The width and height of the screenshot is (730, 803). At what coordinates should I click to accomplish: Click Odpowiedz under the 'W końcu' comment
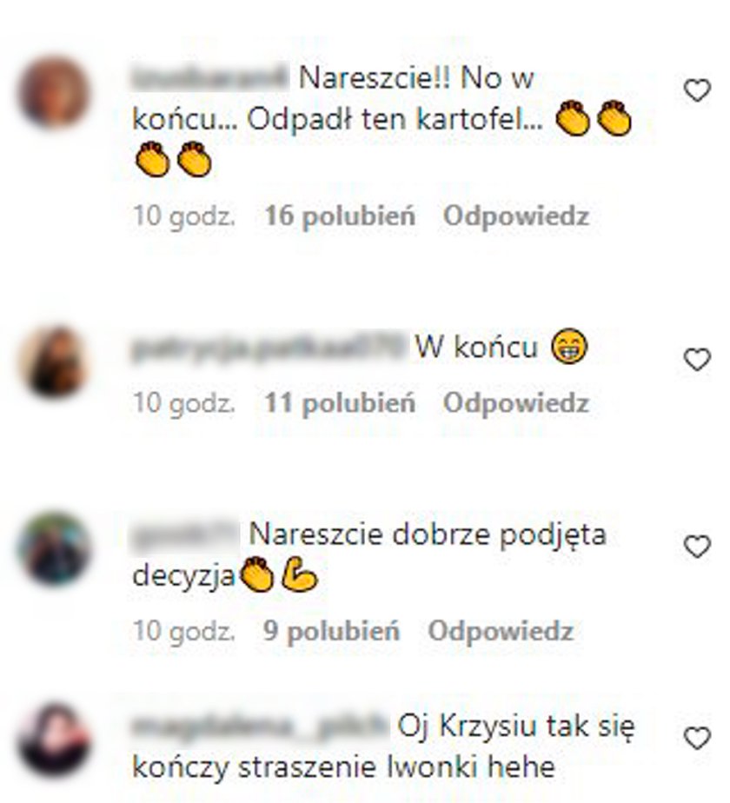pos(516,402)
